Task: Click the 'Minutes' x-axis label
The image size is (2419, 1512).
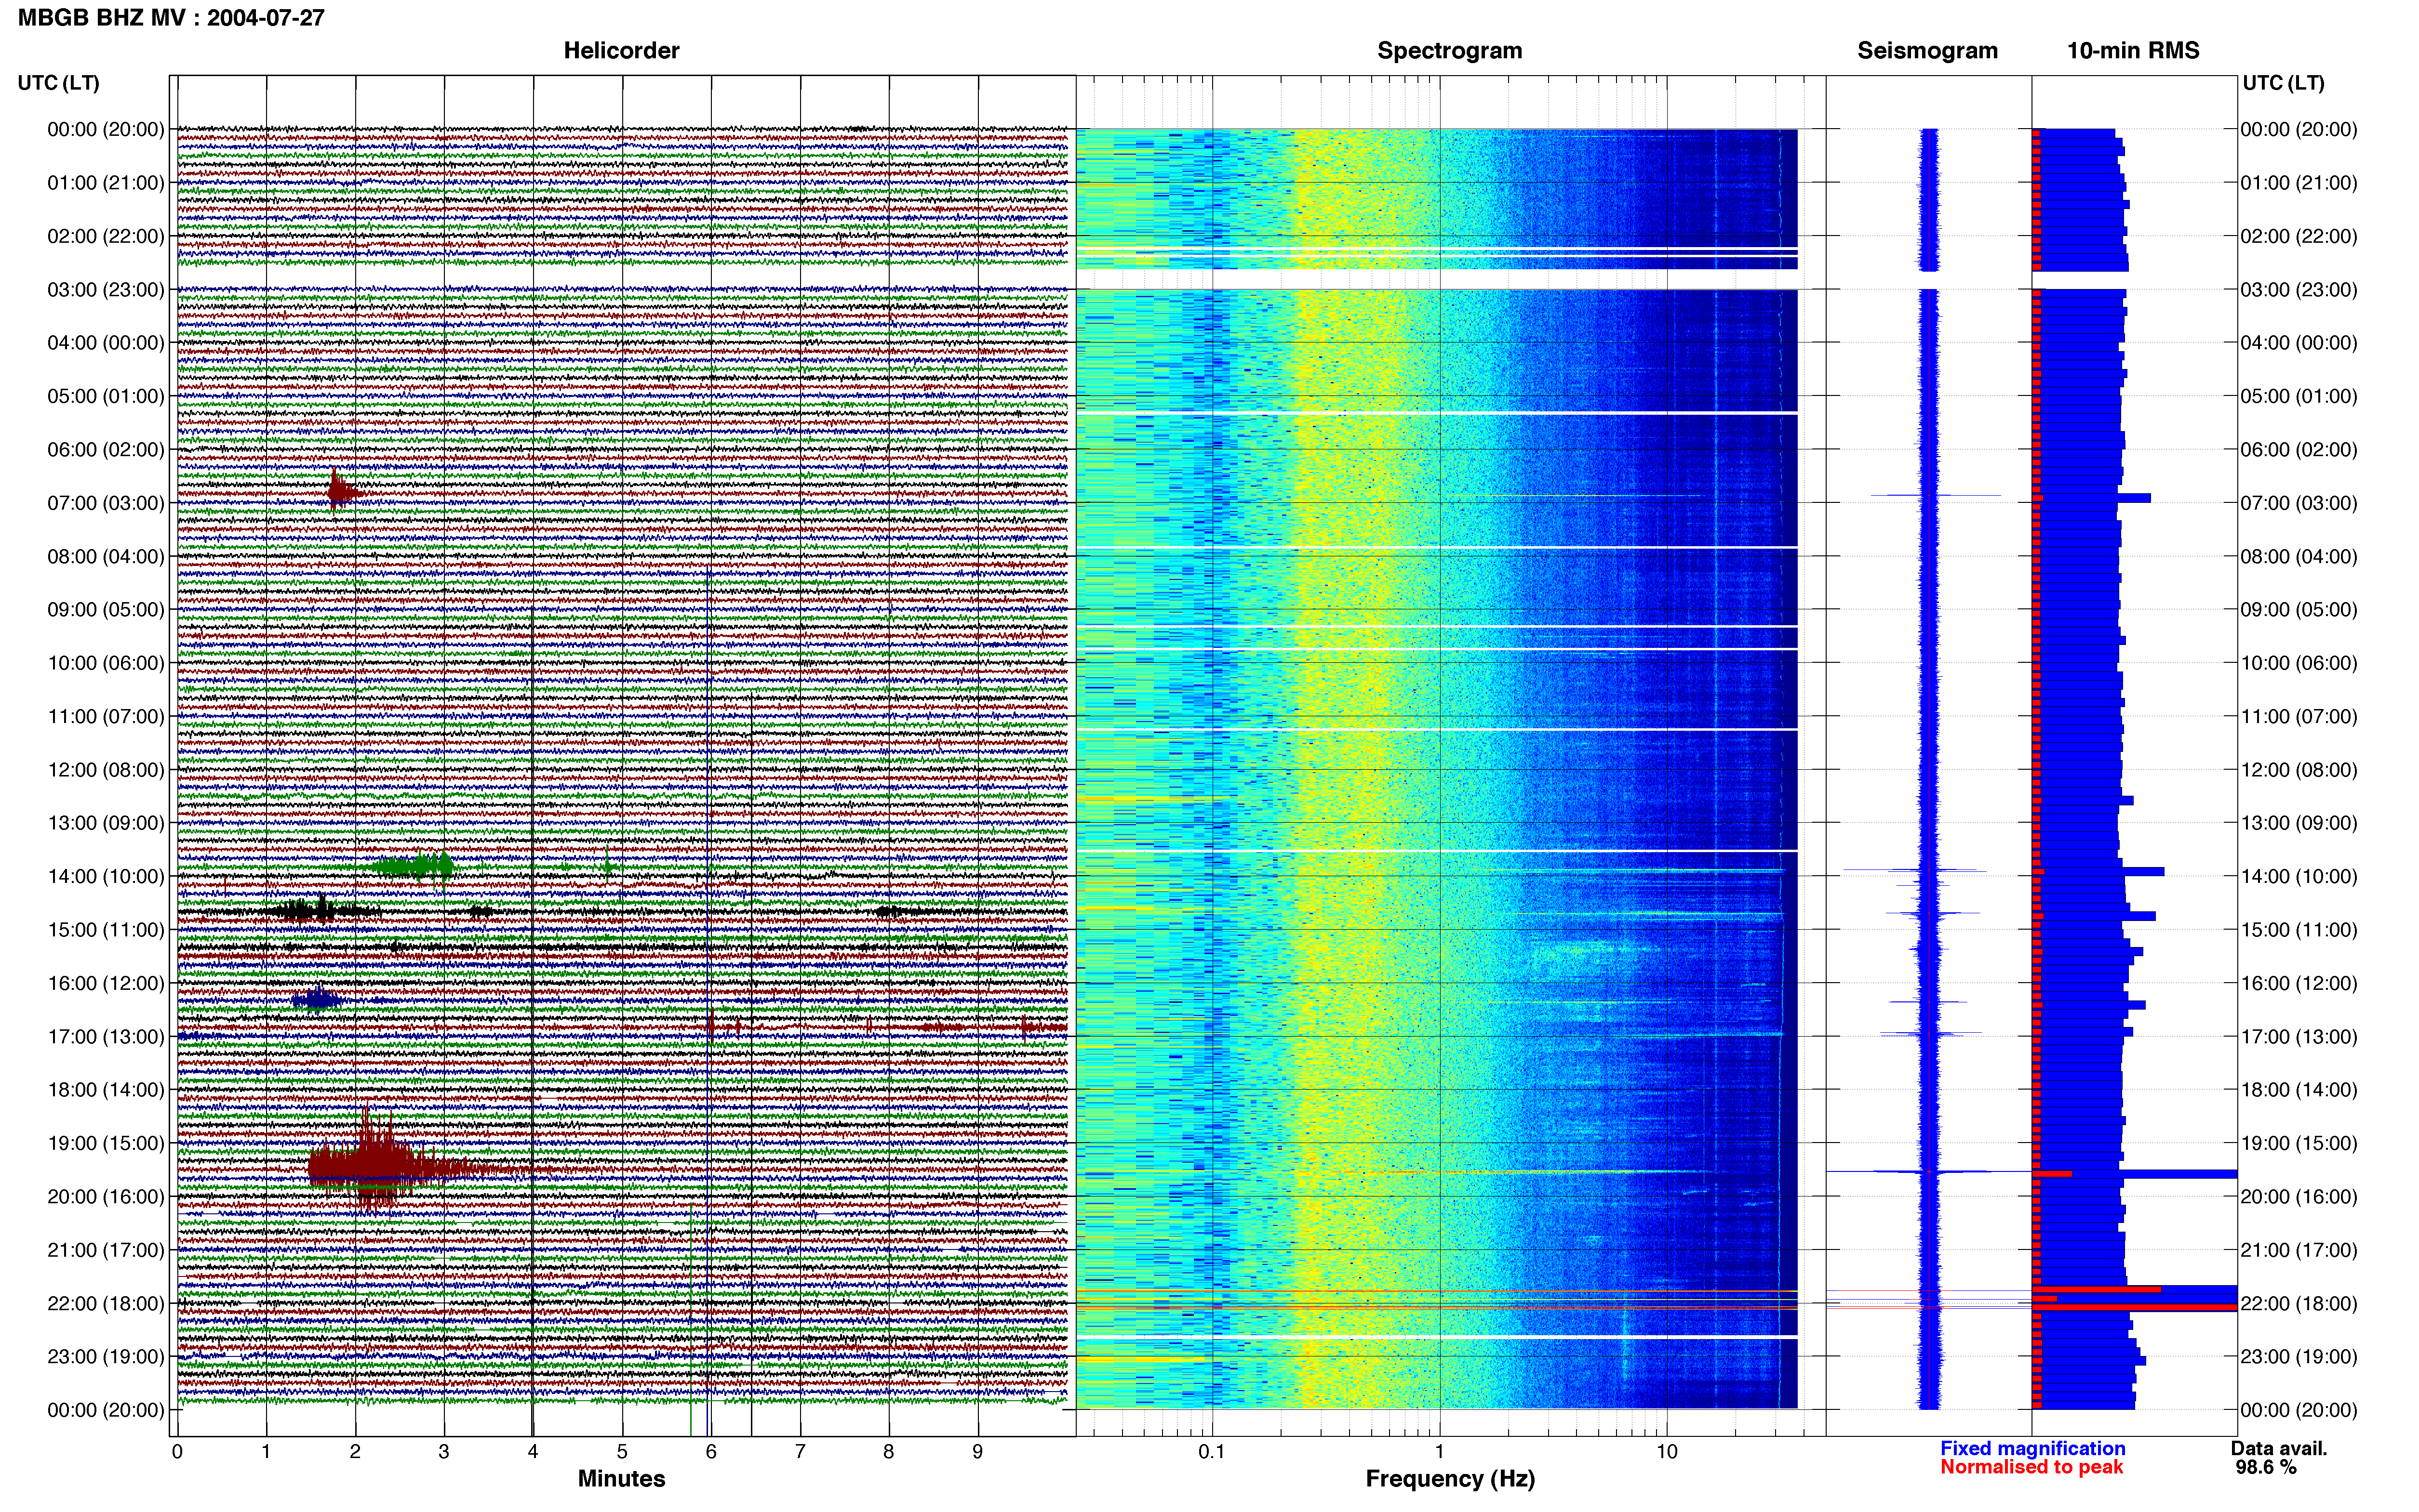Action: pyautogui.click(x=621, y=1478)
